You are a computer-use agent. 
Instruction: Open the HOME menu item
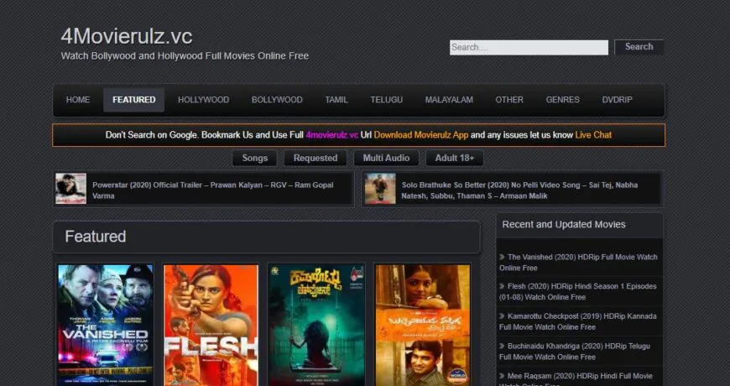point(78,100)
